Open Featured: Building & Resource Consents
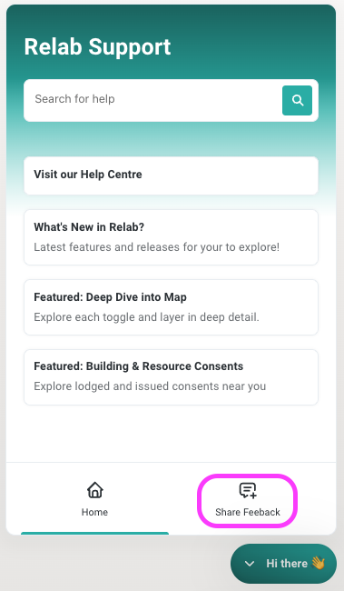This screenshot has width=344, height=591. click(x=171, y=377)
